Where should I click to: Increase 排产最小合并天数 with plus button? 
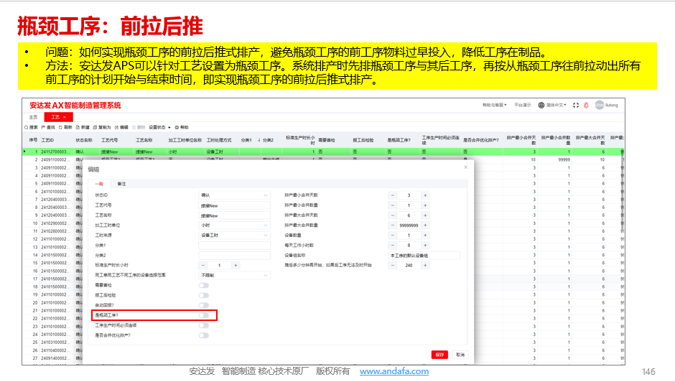point(425,195)
